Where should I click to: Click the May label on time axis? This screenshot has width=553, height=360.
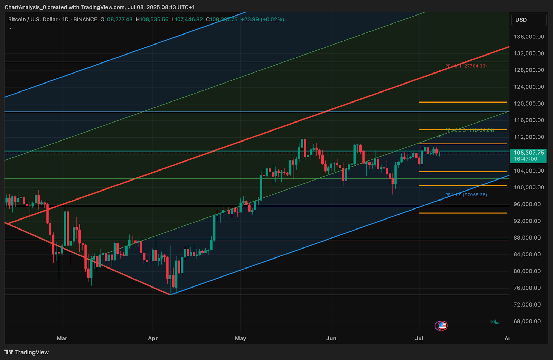(x=241, y=338)
